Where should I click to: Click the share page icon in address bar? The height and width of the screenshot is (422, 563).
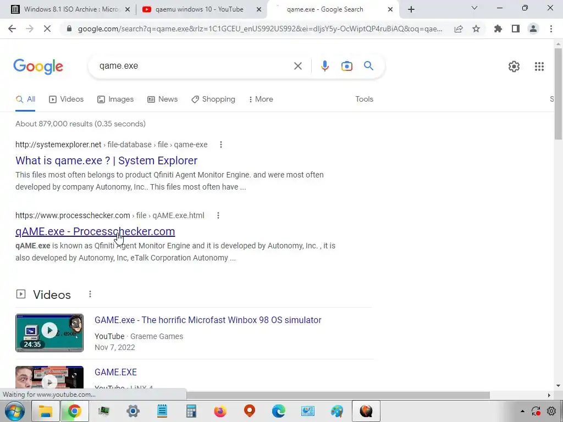[x=459, y=29]
